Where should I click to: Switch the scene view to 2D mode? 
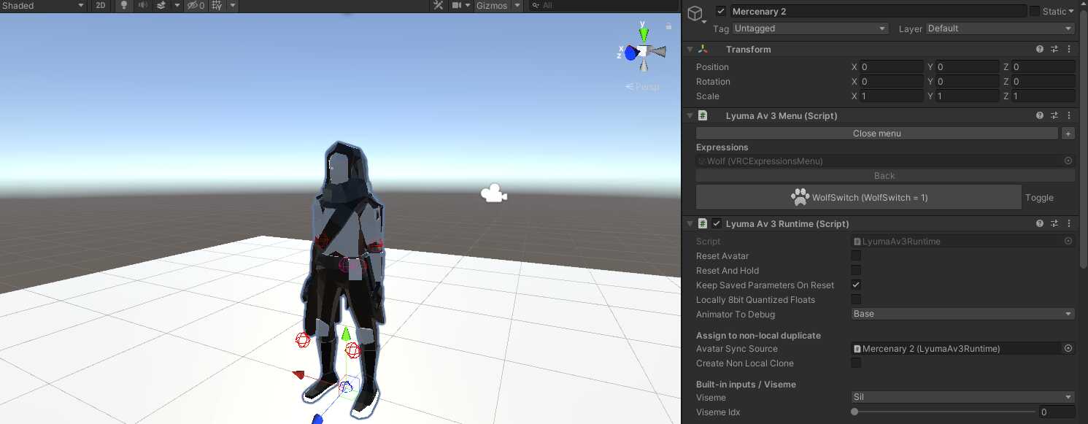click(x=101, y=5)
